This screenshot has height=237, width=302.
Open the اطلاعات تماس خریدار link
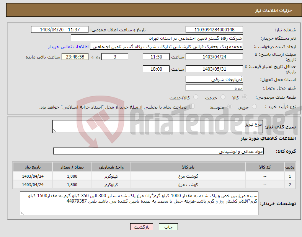[68, 47]
